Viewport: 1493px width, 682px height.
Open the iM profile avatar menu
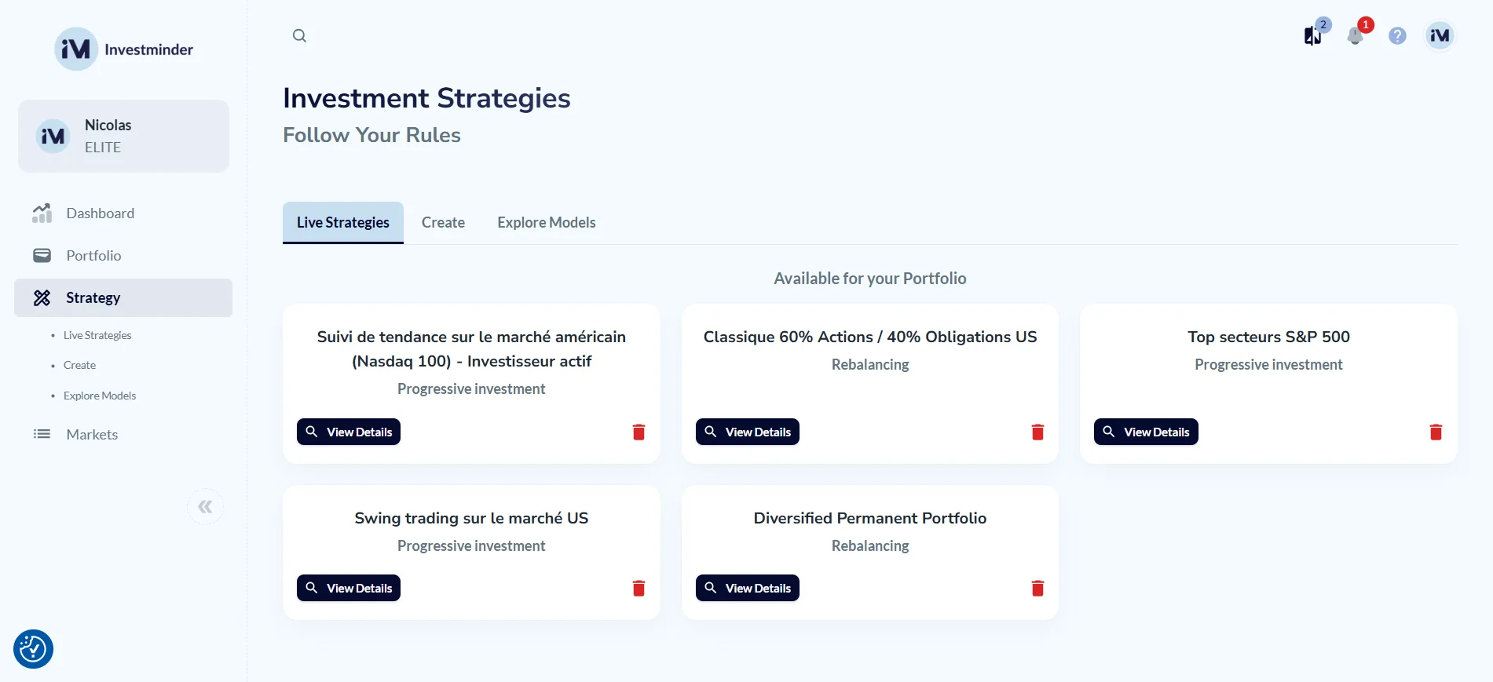1439,35
